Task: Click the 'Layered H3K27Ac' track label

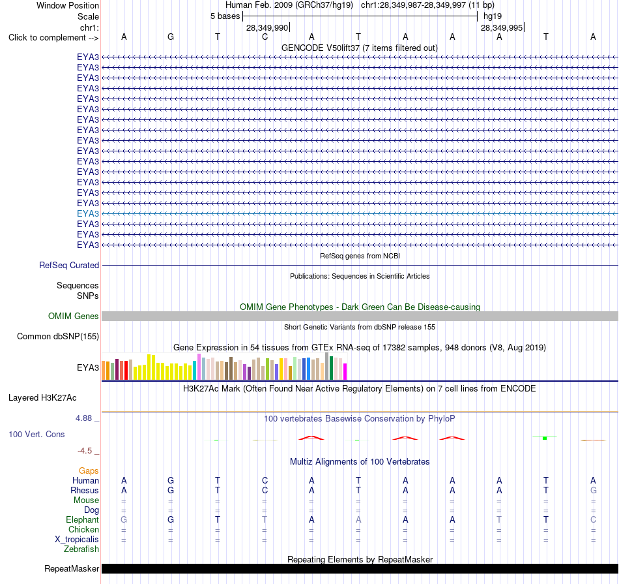Action: [x=42, y=398]
